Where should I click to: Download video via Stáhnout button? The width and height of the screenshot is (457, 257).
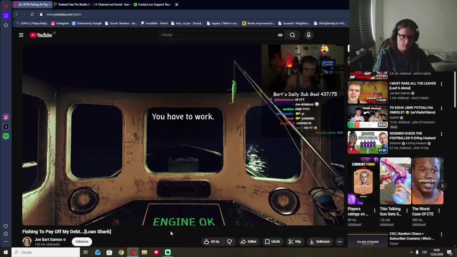[x=320, y=242]
